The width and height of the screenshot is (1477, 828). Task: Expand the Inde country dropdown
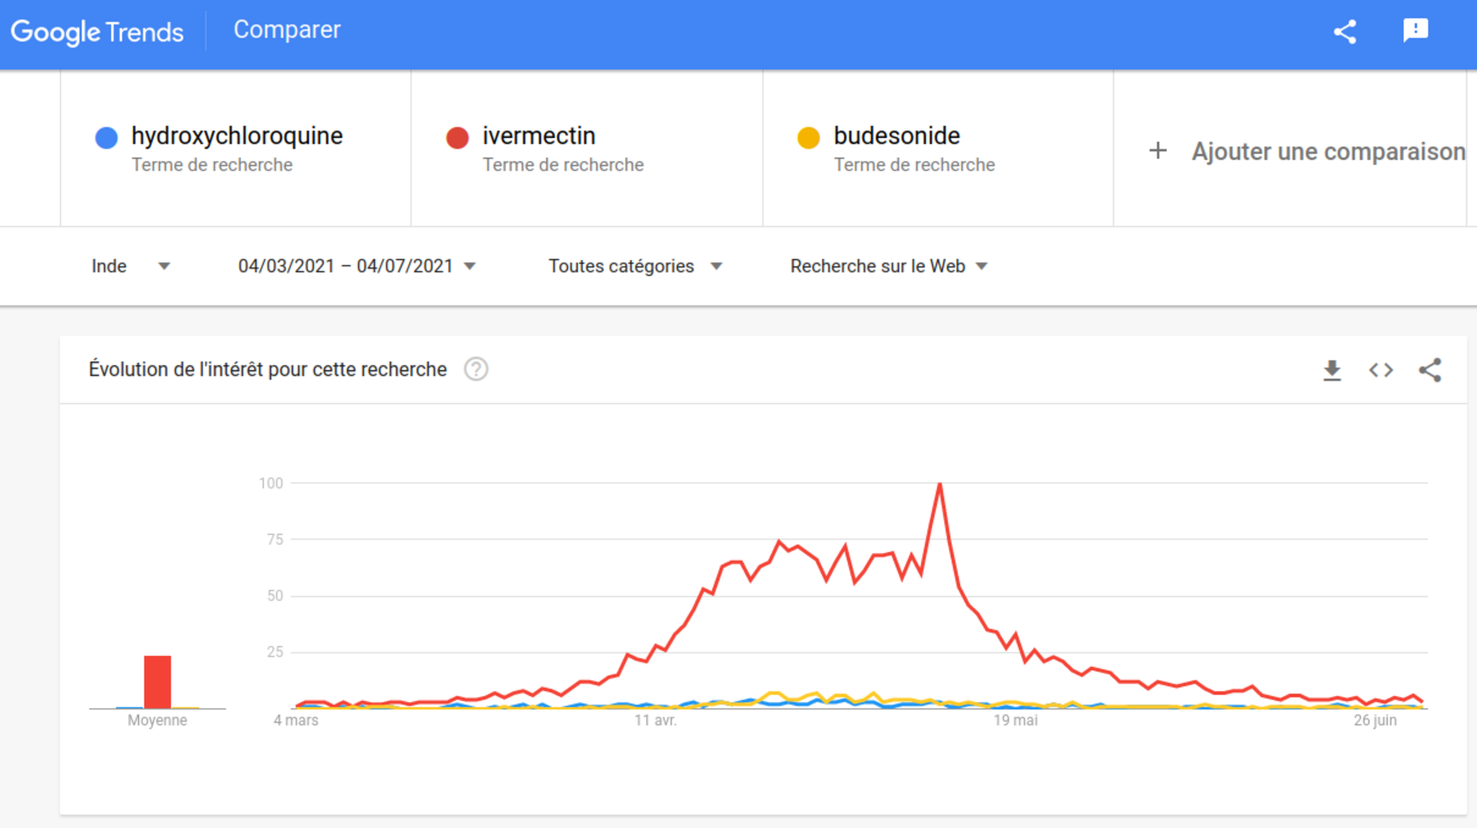pos(131,266)
